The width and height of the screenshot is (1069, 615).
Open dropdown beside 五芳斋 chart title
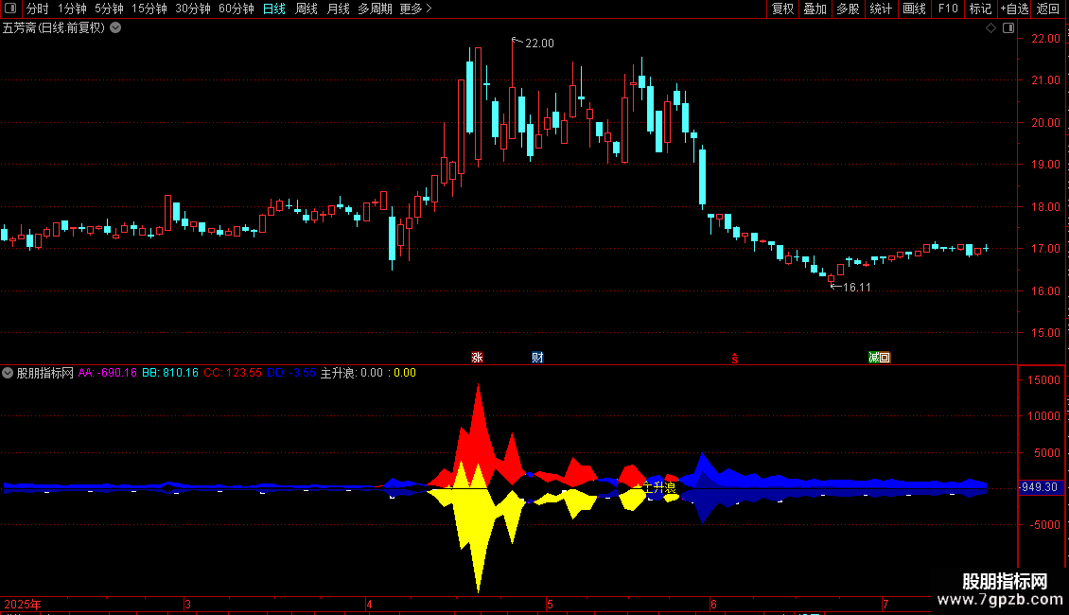coord(116,28)
